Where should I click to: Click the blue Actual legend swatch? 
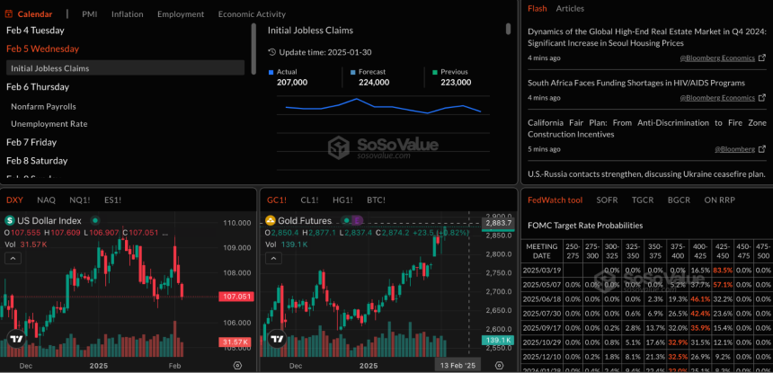(x=271, y=73)
